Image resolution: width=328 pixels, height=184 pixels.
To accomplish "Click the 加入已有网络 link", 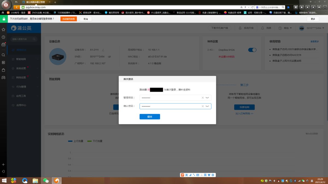I will point(244,113).
